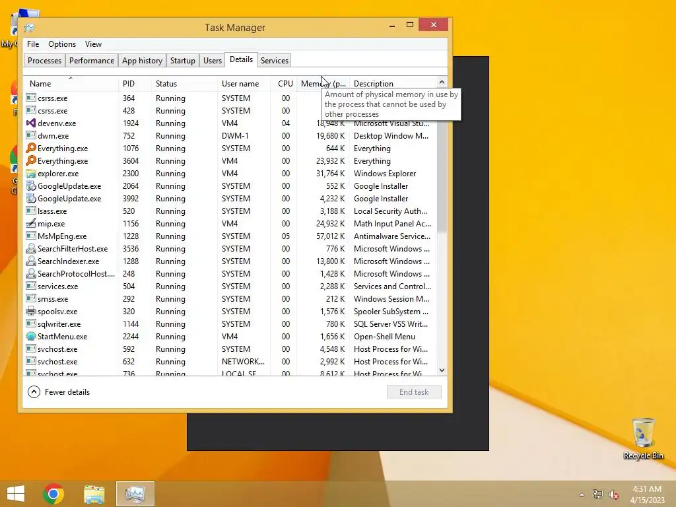Viewport: 676px width, 507px height.
Task: Select the smss.exe process row
Action: (x=230, y=299)
